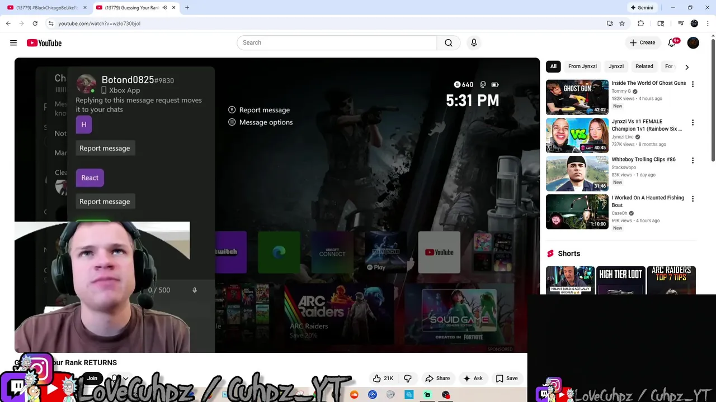Select the All filter chip

pyautogui.click(x=553, y=66)
